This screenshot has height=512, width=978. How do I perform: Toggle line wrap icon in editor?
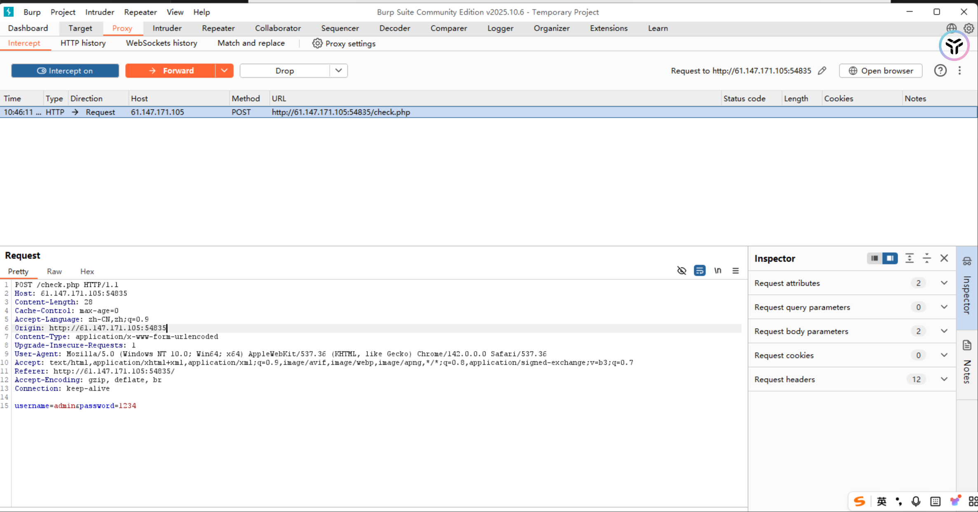point(700,270)
